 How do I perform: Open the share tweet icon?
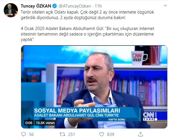tap(140, 134)
